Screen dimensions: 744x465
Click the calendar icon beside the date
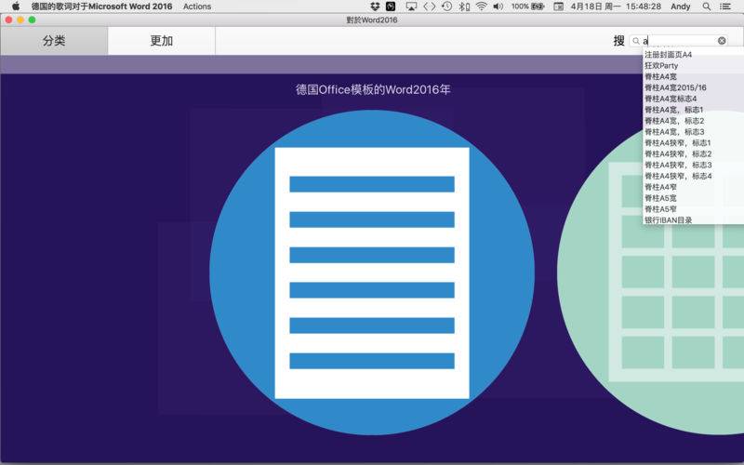559,7
